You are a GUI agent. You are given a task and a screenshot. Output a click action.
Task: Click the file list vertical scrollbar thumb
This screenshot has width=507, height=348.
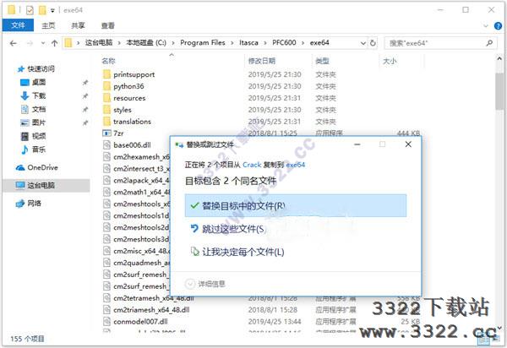click(500, 91)
